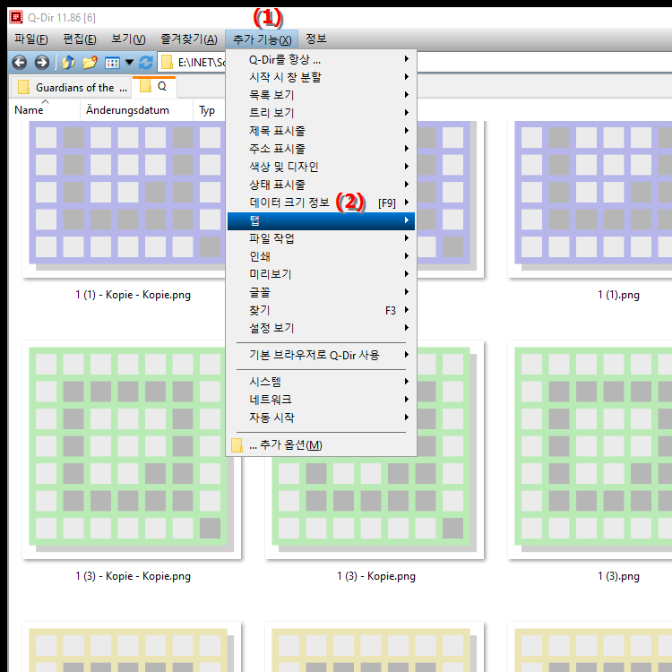Screen dimensions: 672x672
Task: Expand the view mode dropdown arrow
Action: 129,63
